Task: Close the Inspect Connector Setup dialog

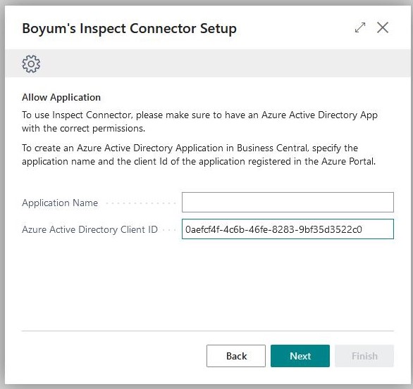Action: point(383,27)
